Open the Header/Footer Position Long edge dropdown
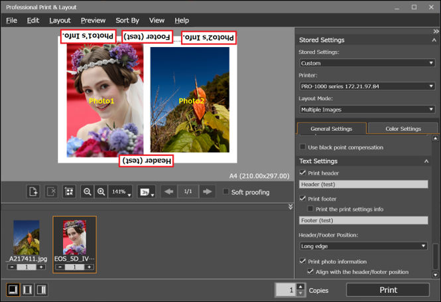This screenshot has height=302, width=441. [363, 246]
